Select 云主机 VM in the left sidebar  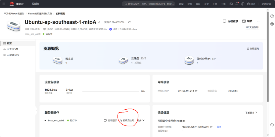tap(12, 49)
